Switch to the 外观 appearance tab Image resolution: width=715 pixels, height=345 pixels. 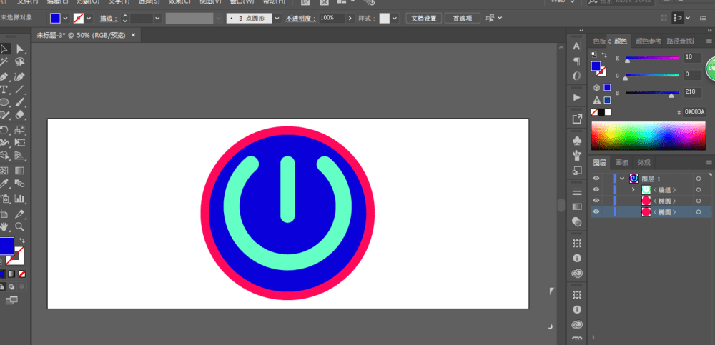[x=644, y=162]
